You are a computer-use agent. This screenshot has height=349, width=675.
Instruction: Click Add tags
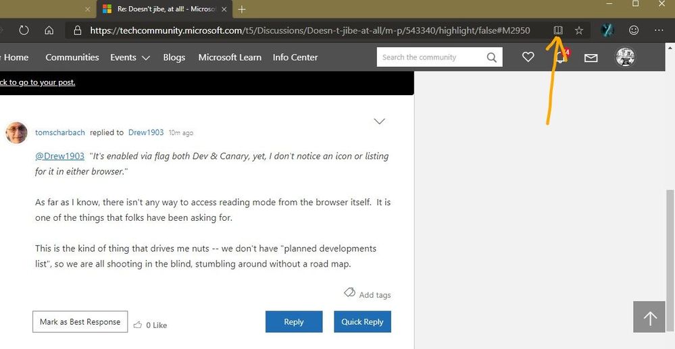click(374, 295)
